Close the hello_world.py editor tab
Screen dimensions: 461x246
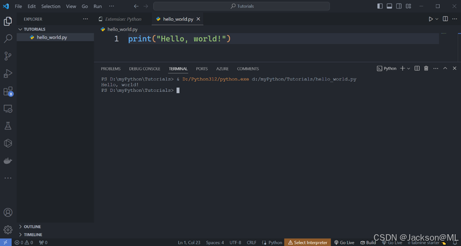point(198,19)
